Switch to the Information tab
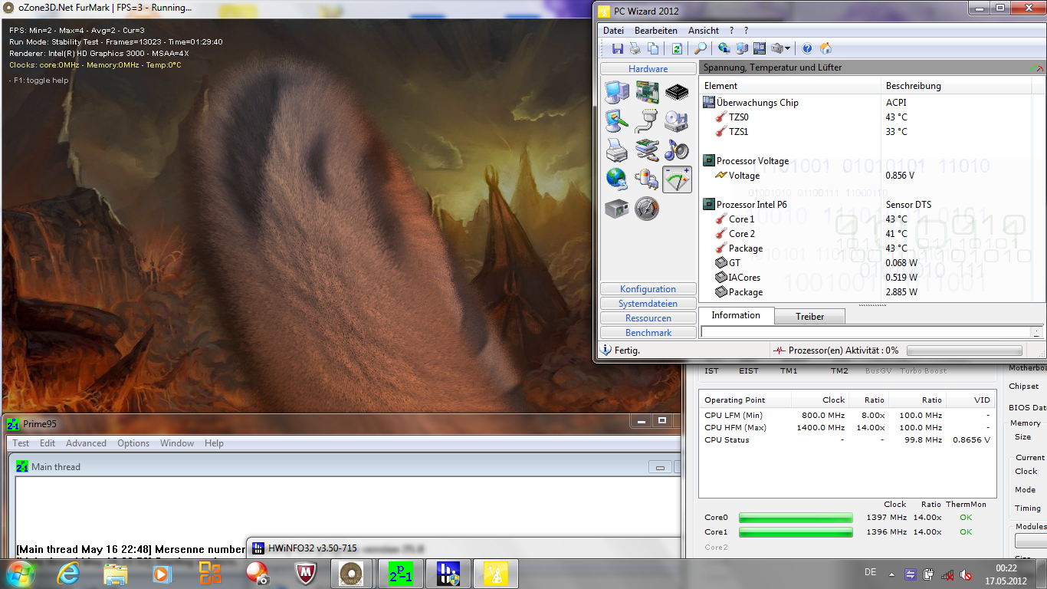The image size is (1047, 589). pyautogui.click(x=736, y=315)
